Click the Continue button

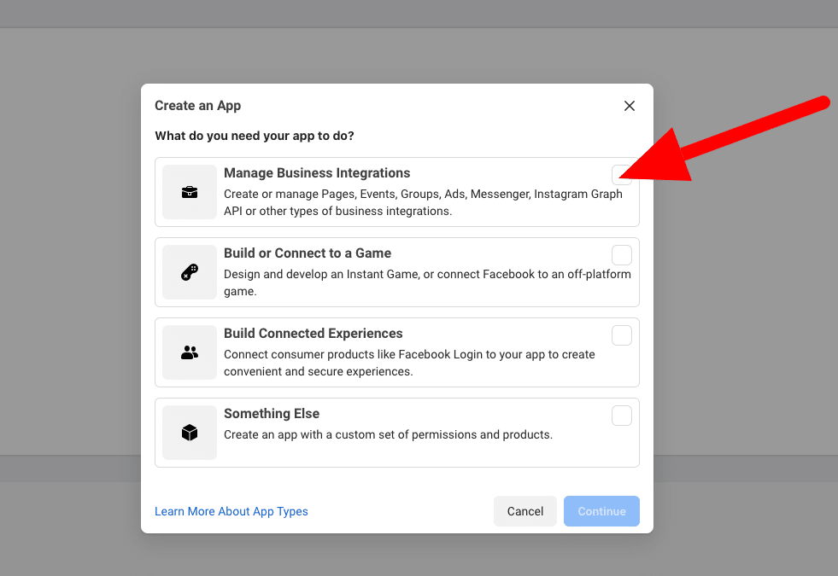click(601, 511)
